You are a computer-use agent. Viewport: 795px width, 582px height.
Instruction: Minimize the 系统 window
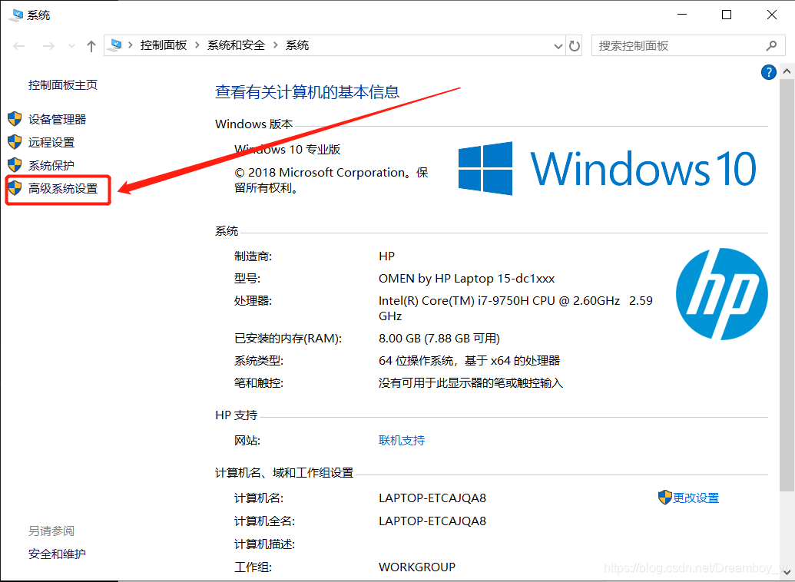683,15
